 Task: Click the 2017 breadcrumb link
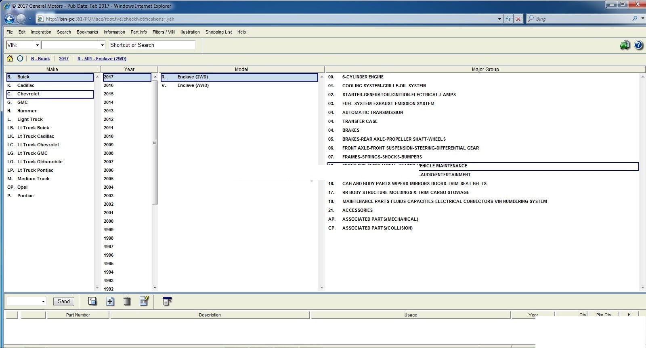[64, 59]
